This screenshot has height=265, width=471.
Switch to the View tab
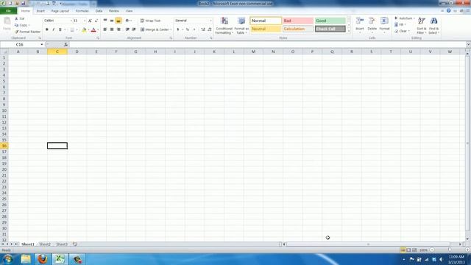130,11
